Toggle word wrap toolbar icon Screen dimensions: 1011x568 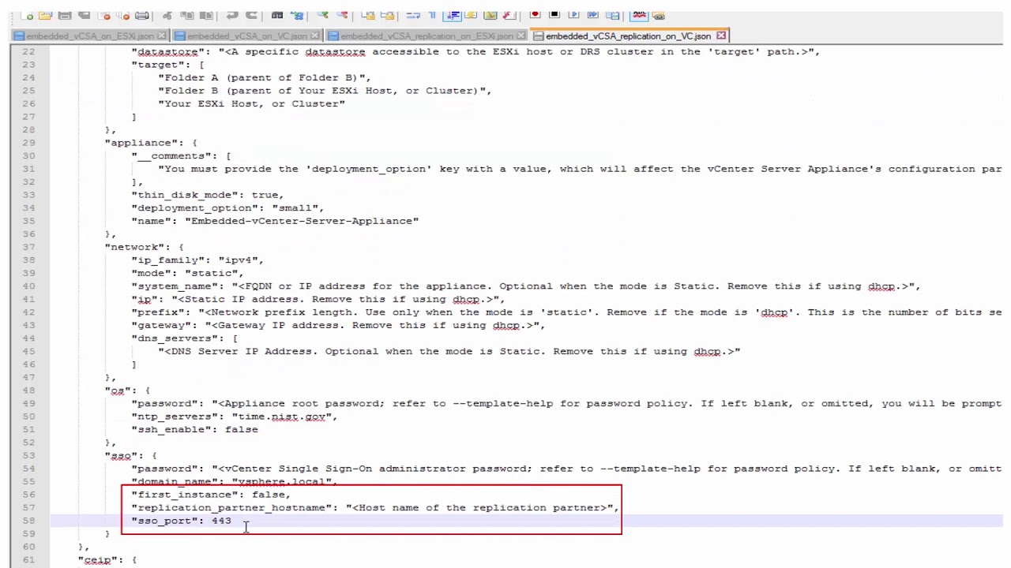point(413,15)
